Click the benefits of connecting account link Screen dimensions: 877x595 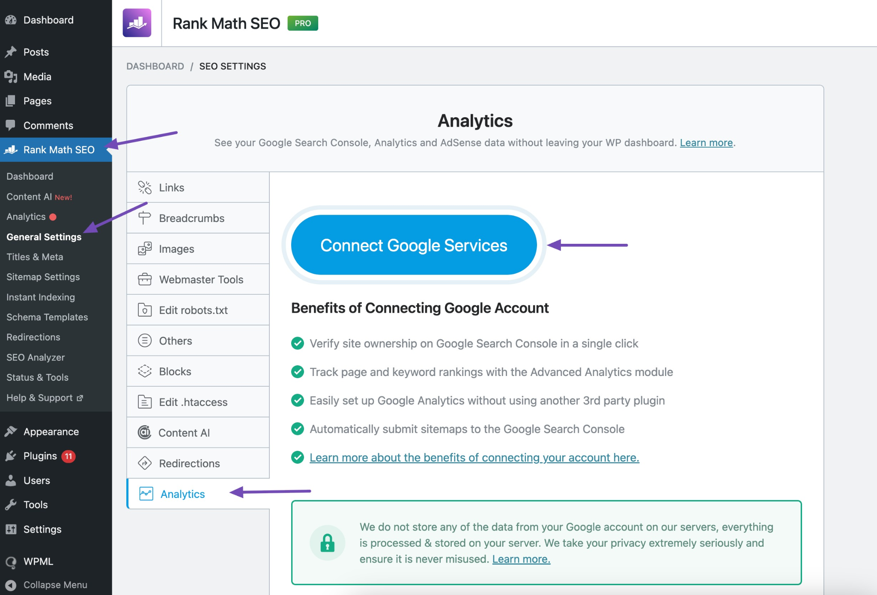[474, 457]
